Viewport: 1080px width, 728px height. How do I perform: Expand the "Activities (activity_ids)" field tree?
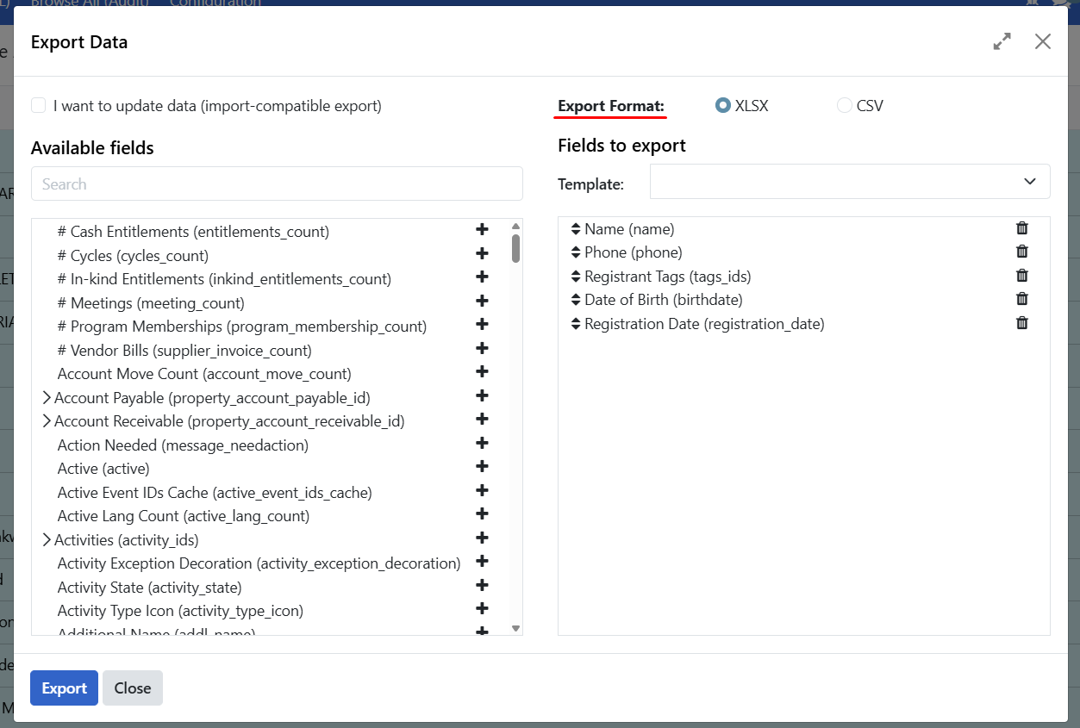(46, 538)
